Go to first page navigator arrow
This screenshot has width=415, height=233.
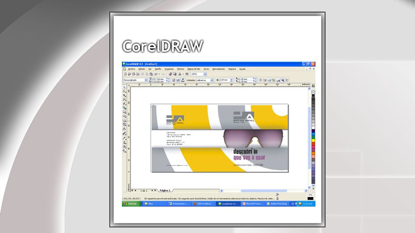pyautogui.click(x=132, y=190)
